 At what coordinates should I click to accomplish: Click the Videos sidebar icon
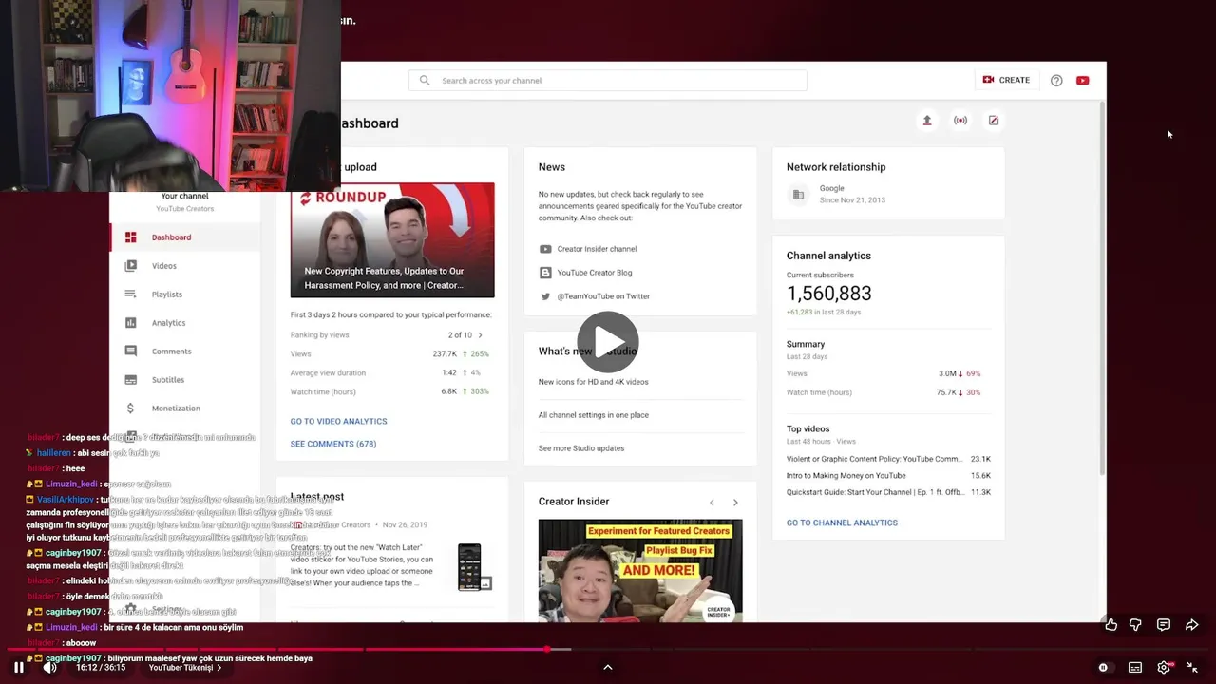point(131,266)
